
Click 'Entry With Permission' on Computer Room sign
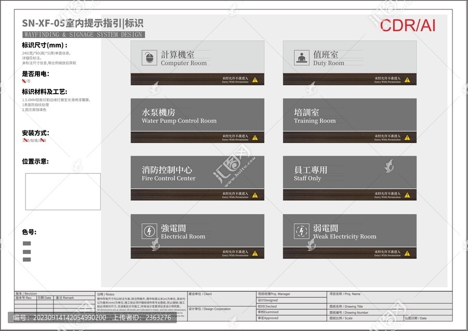(x=235, y=82)
